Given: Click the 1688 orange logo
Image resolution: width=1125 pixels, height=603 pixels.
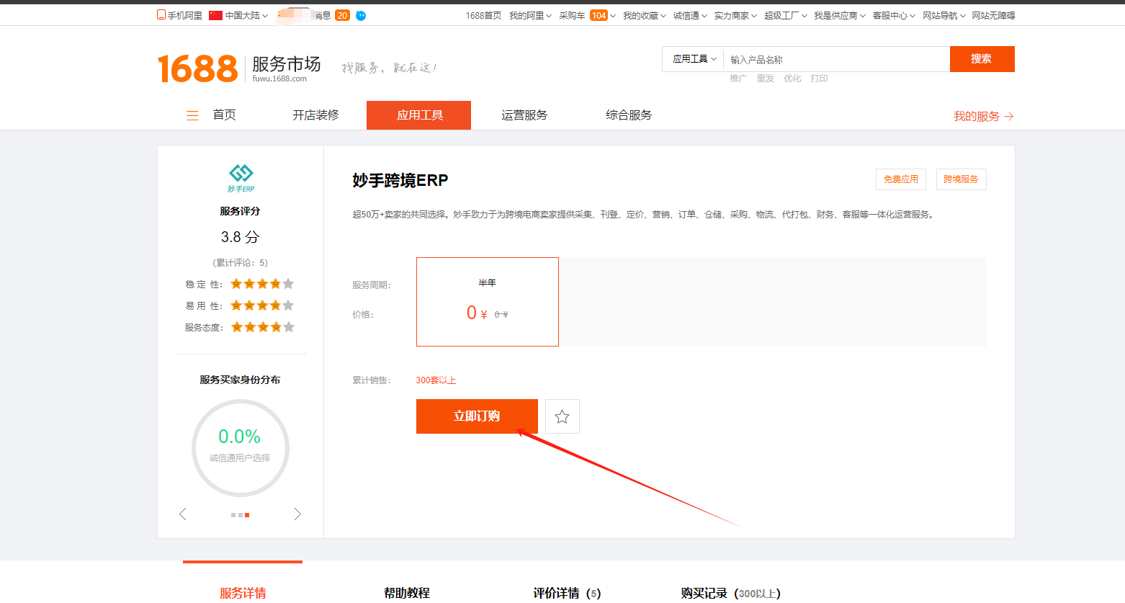Looking at the screenshot, I should click(197, 68).
